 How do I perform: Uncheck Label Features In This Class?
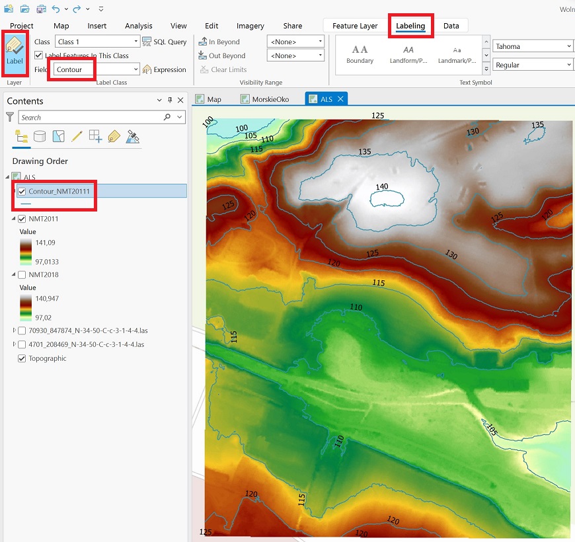pyautogui.click(x=39, y=56)
